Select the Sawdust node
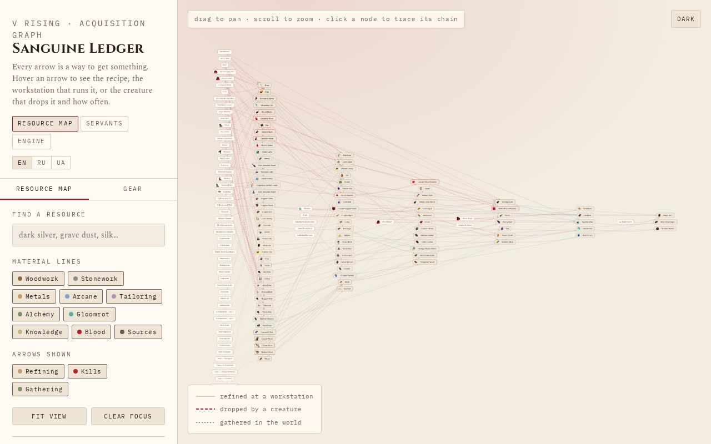Viewport: 711px width, 444px height. point(345,289)
